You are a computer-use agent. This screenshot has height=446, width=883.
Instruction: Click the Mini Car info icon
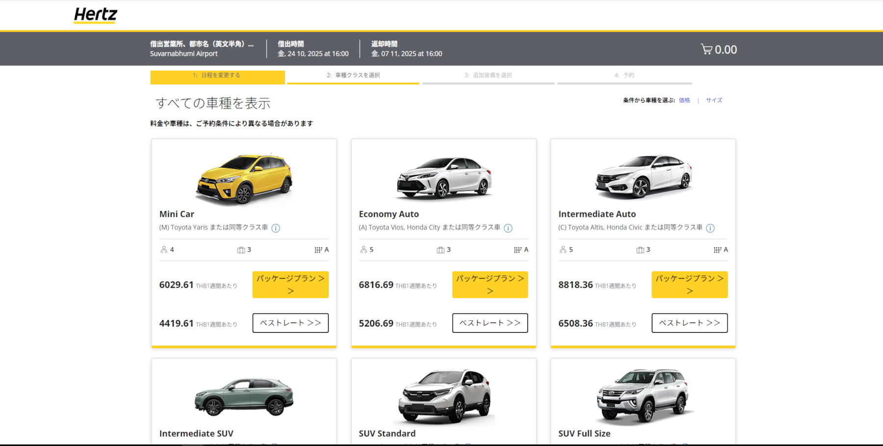point(276,227)
